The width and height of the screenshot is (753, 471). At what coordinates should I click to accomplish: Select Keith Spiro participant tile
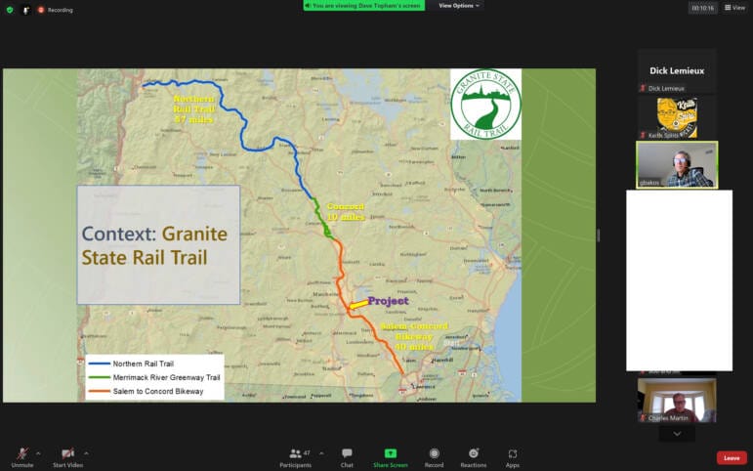(x=677, y=117)
